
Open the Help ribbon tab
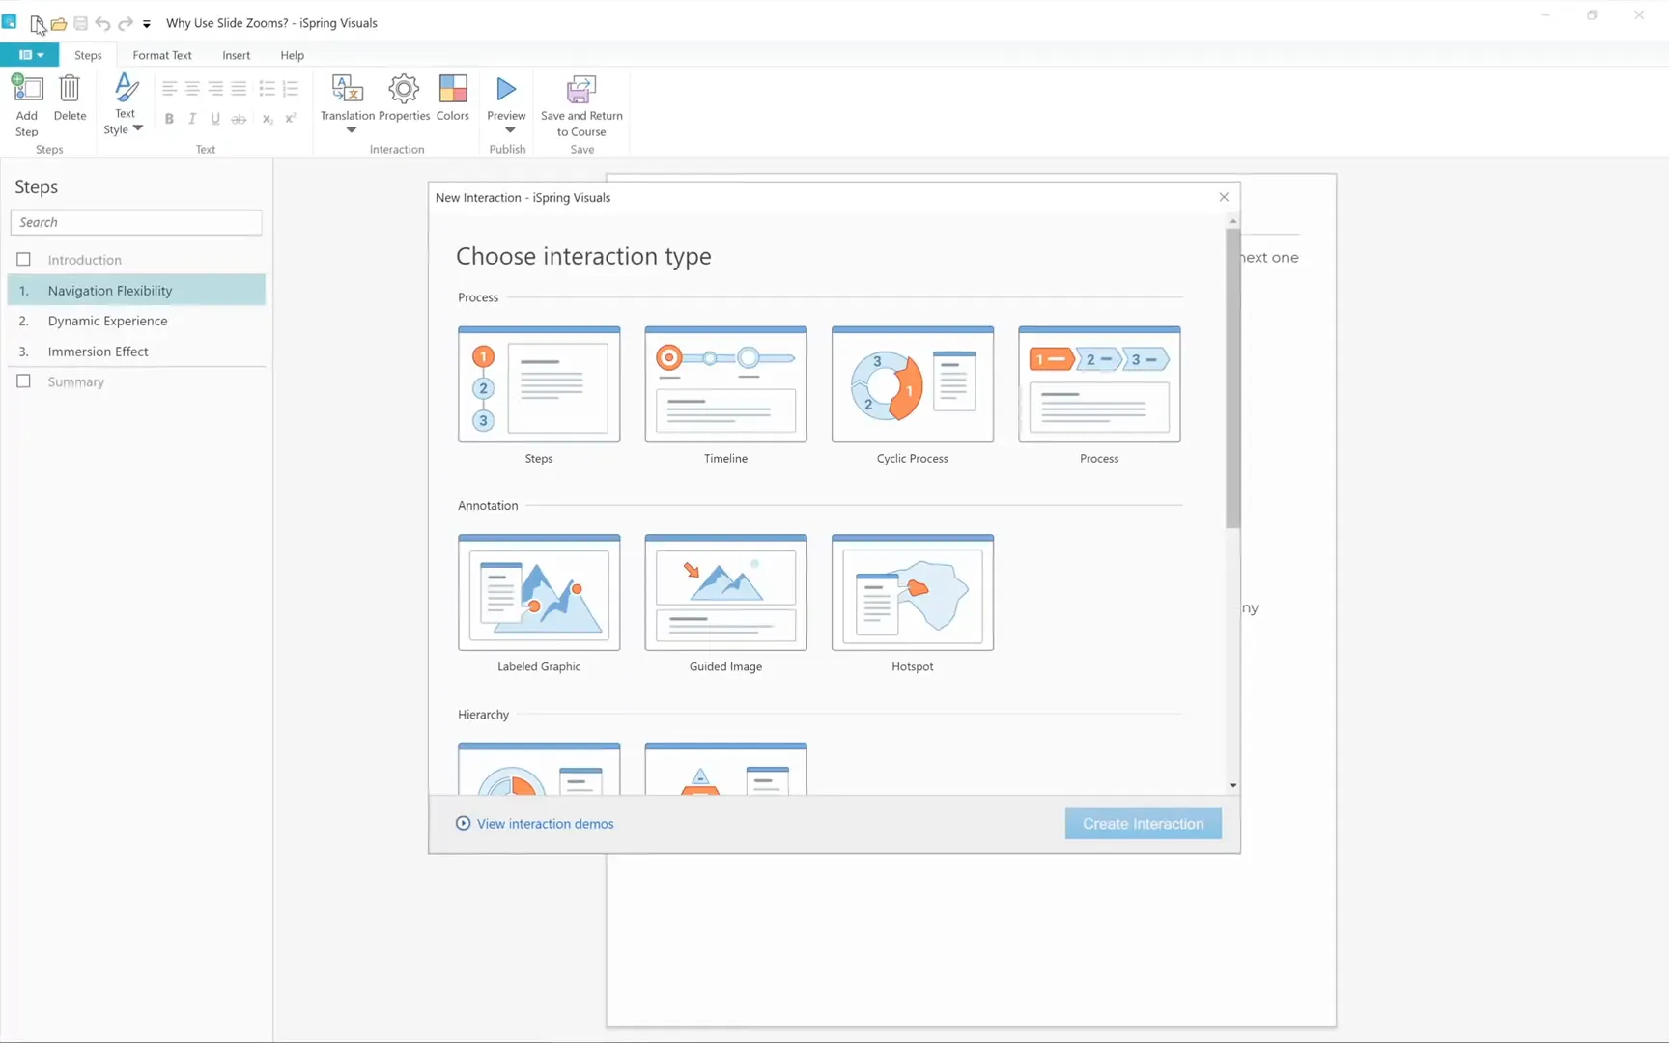(x=293, y=55)
